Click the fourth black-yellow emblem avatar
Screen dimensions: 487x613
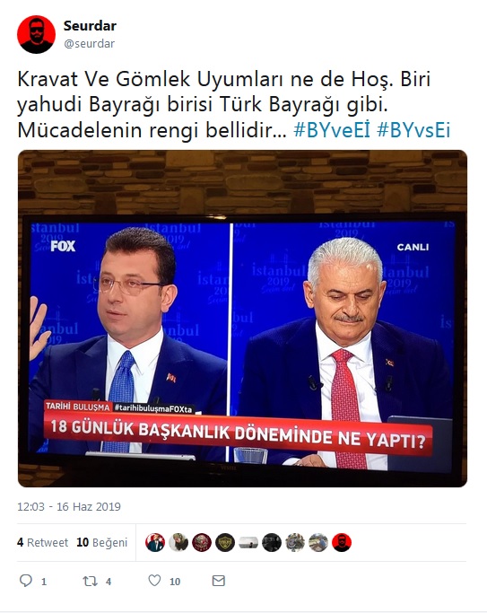[x=225, y=543]
